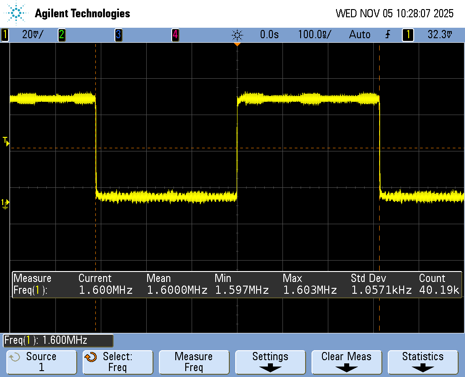The width and height of the screenshot is (465, 377).
Task: Toggle Channel 4 on
Action: [x=175, y=34]
